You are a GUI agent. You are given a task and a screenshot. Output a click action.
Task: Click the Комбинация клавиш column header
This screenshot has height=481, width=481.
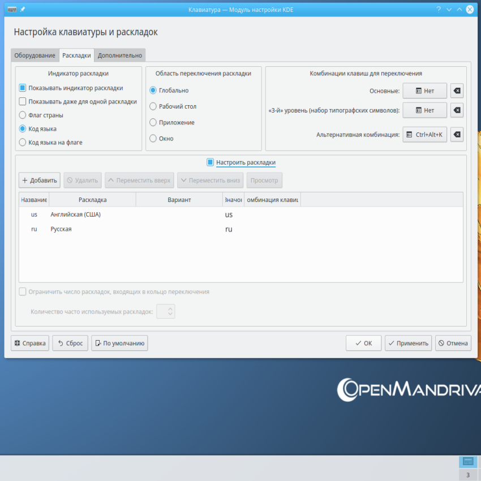coord(272,200)
